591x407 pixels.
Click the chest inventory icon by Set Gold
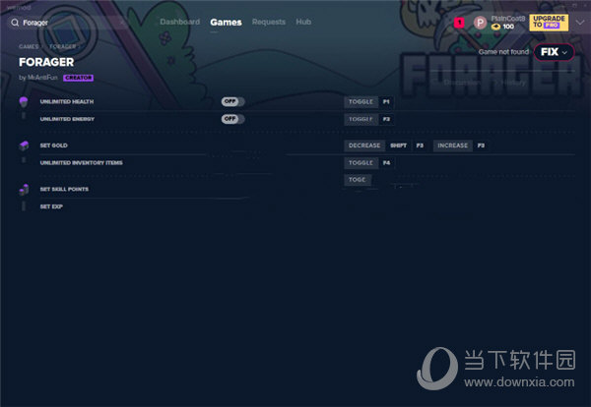tap(24, 145)
